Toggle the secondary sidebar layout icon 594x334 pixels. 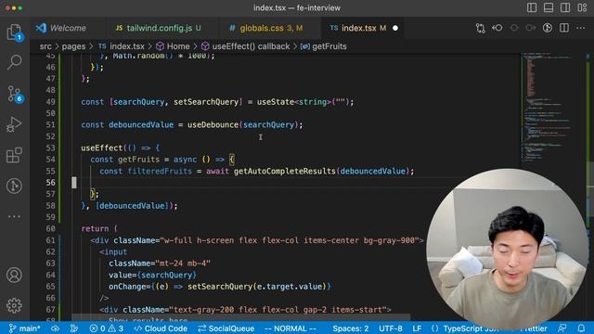click(x=565, y=7)
